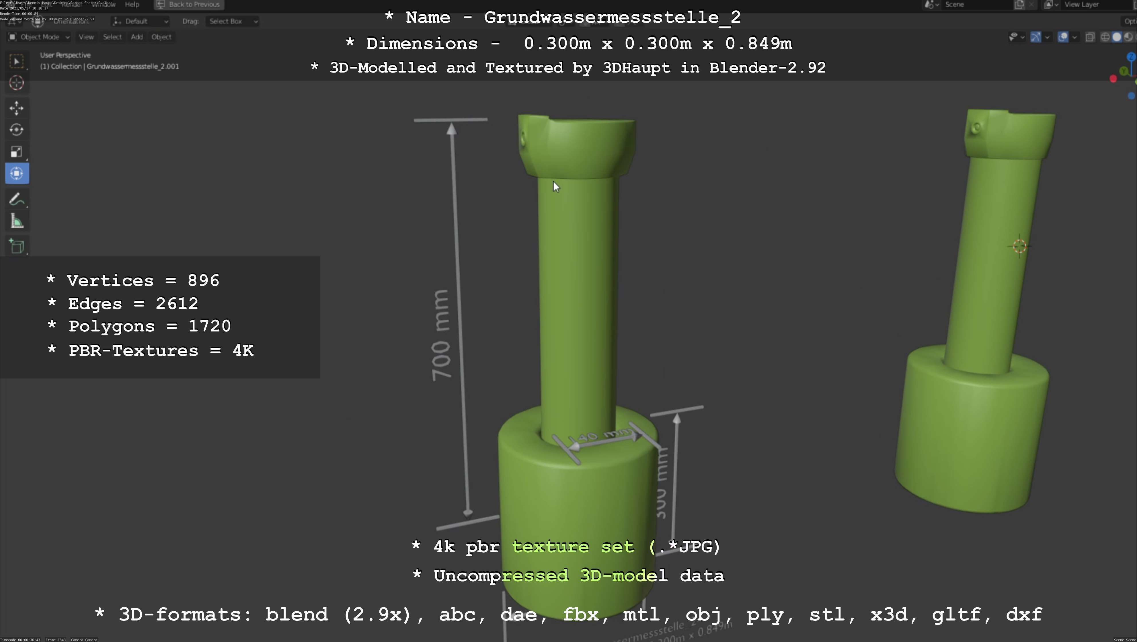
Task: Click the Dimensions 0.300m x 0.300m x 0.849m text
Action: pos(569,44)
